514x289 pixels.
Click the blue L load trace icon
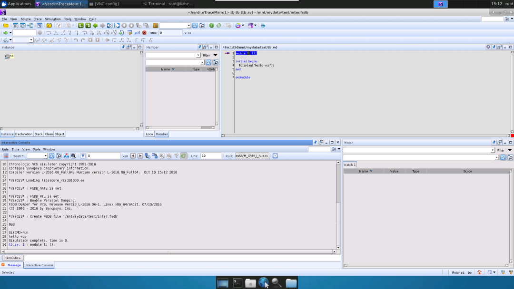point(117,26)
